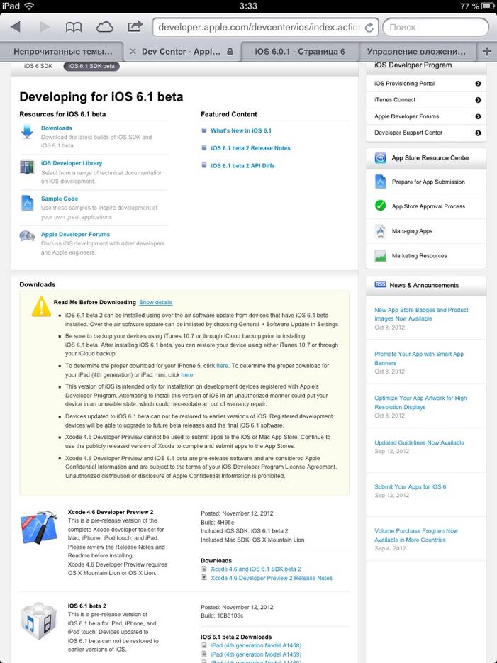Open Managing Apps link

[x=412, y=231]
